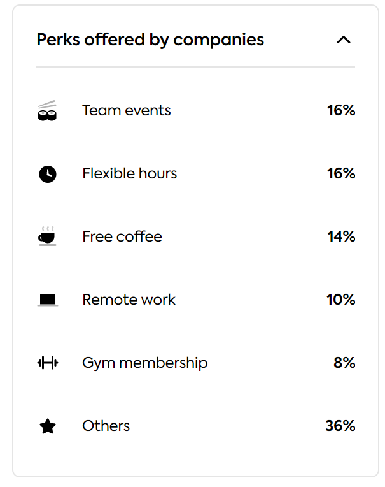
Task: Click the 8% value for Gym membership
Action: click(x=344, y=363)
